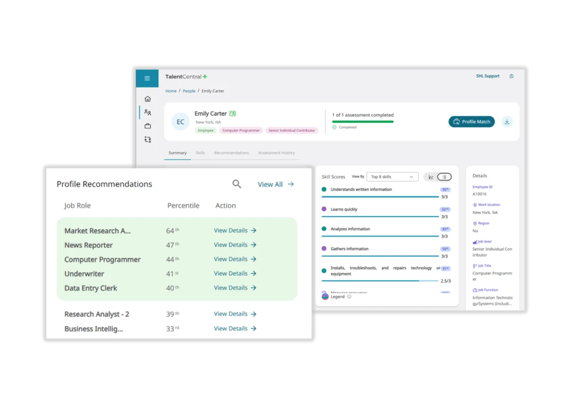Go to Home via sidebar house icon
Screen dimensions: 571x408
147,99
